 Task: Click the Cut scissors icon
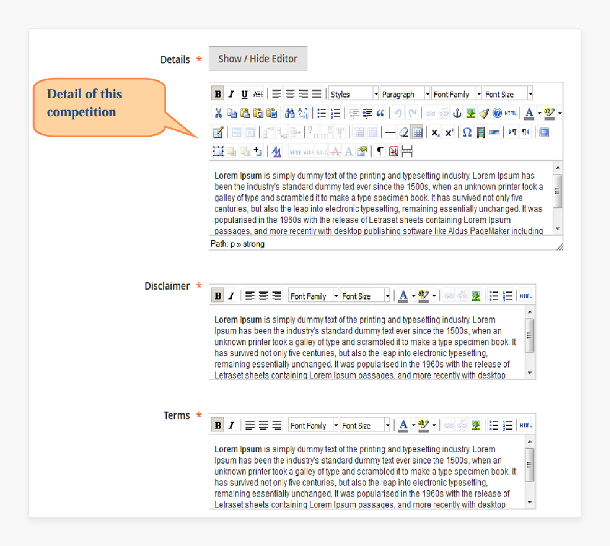(x=218, y=113)
